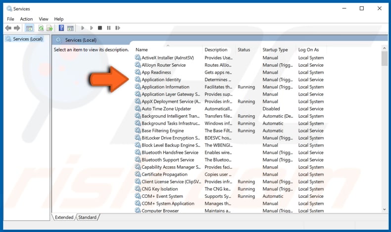Click the Services title bar icon
Screen dimensions: 391x232
pos(9,9)
